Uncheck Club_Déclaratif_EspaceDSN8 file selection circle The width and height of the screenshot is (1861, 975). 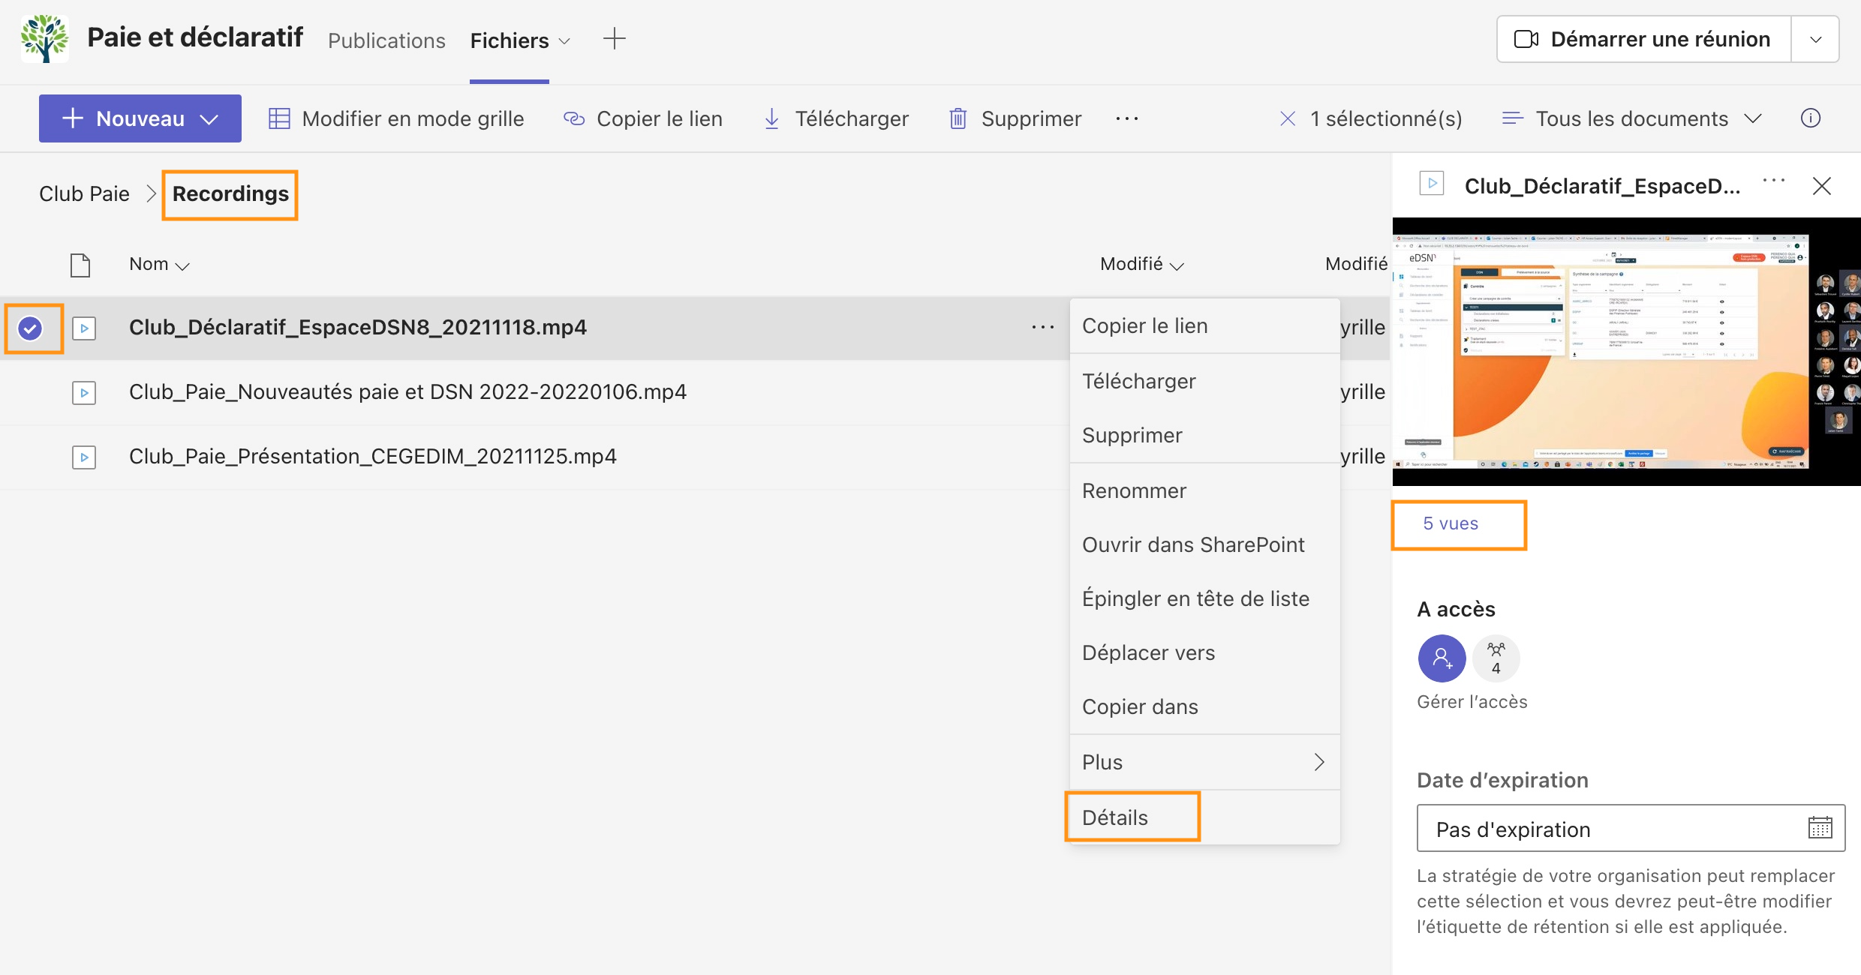pyautogui.click(x=30, y=328)
